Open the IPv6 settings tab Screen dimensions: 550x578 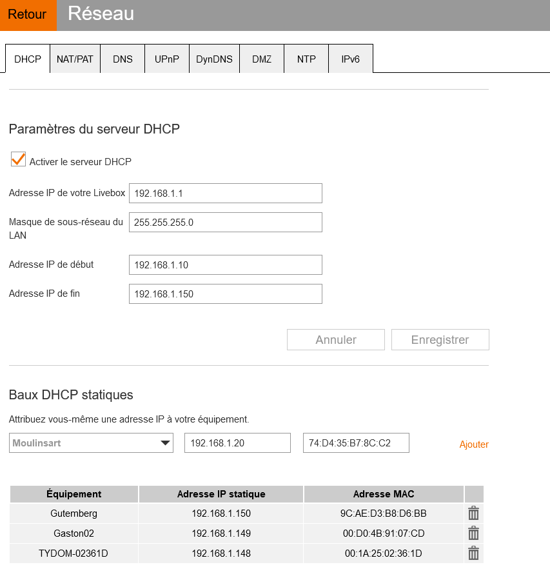(x=351, y=59)
